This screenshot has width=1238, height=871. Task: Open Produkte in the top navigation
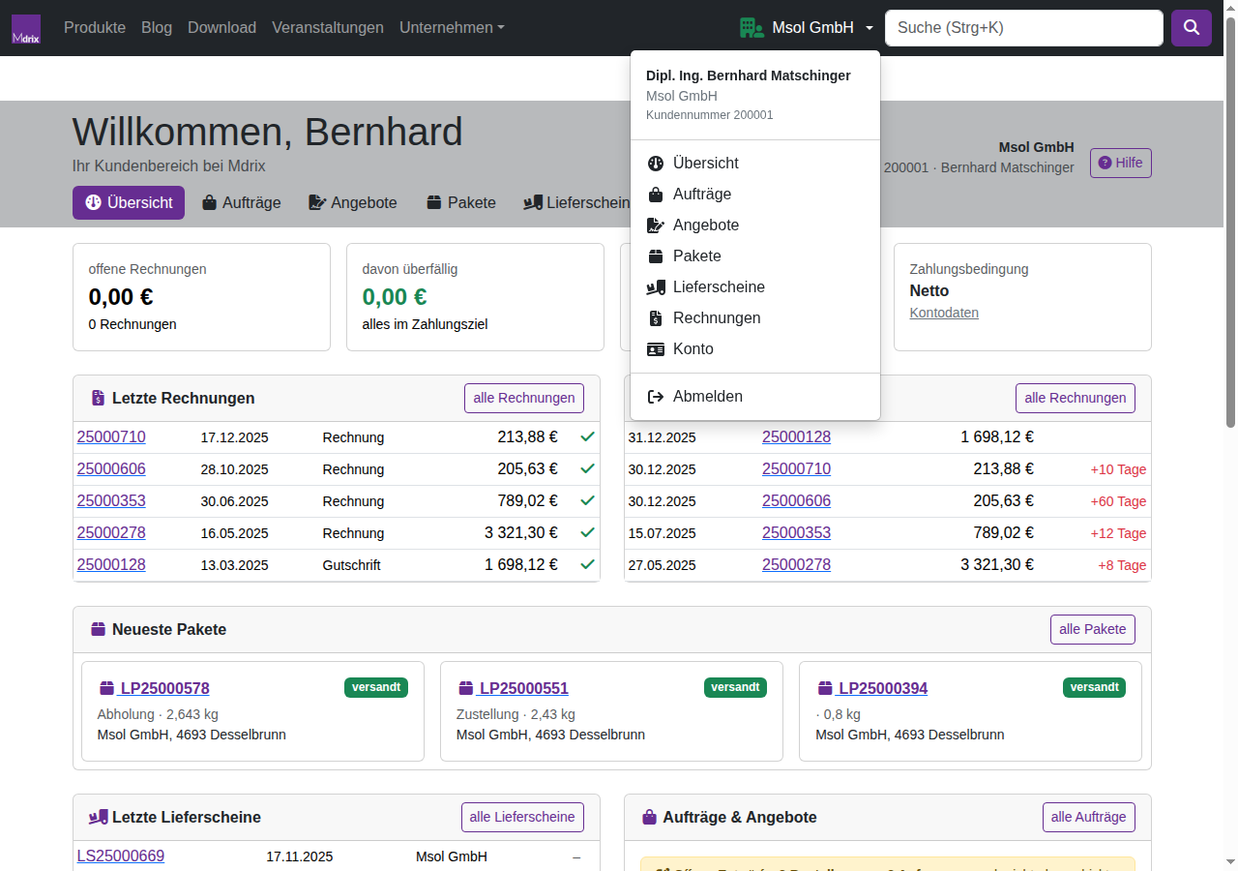pyautogui.click(x=95, y=28)
